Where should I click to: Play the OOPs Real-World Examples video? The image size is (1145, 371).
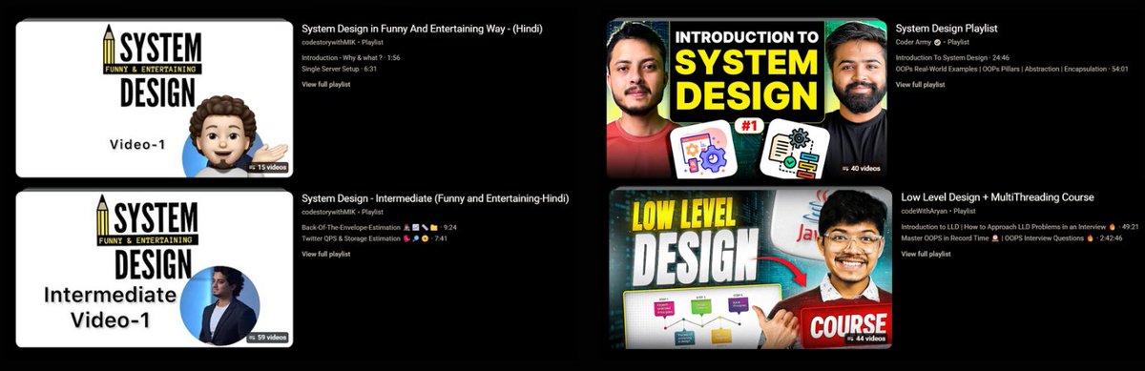[x=1011, y=69]
